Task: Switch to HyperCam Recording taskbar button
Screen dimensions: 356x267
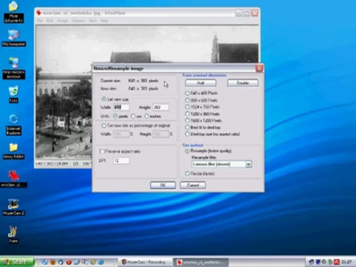Action: (x=145, y=262)
